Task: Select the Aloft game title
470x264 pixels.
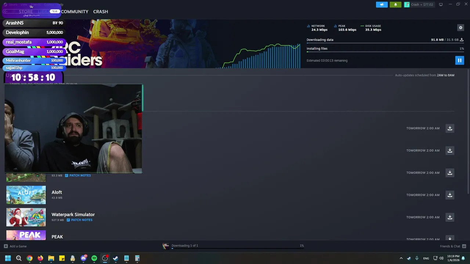Action: 57,192
